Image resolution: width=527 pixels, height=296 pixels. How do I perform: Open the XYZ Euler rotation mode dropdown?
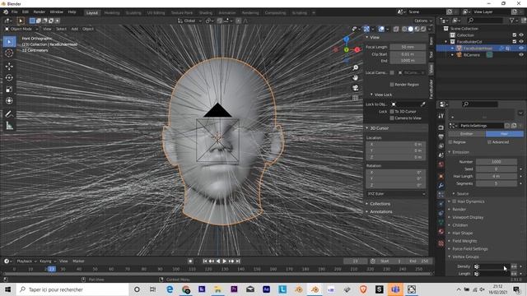[x=395, y=194]
